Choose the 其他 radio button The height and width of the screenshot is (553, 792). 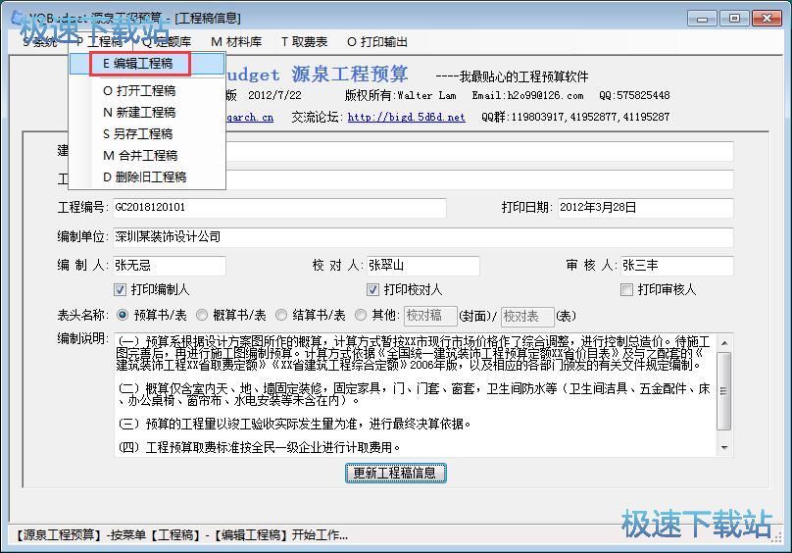361,316
